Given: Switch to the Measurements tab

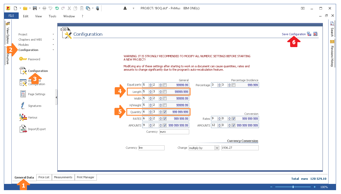Looking at the screenshot, I should pyautogui.click(x=63, y=177).
